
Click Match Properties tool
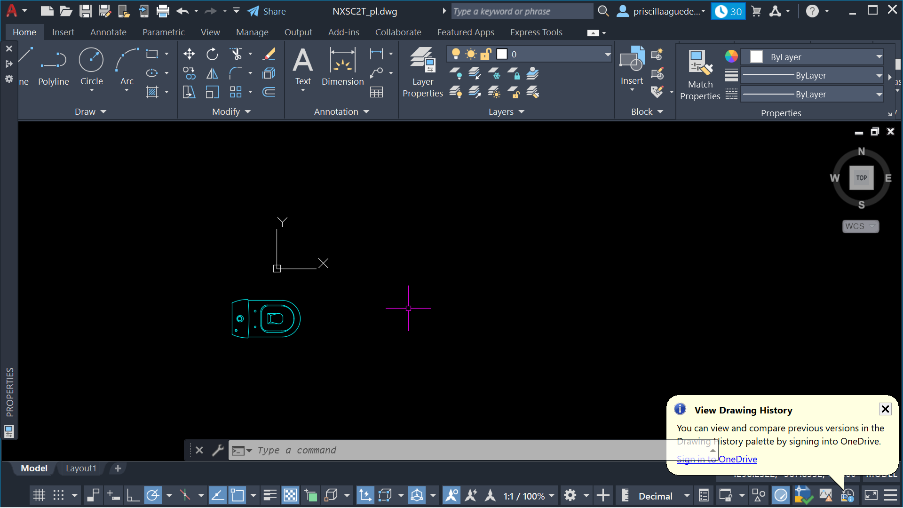pos(700,75)
